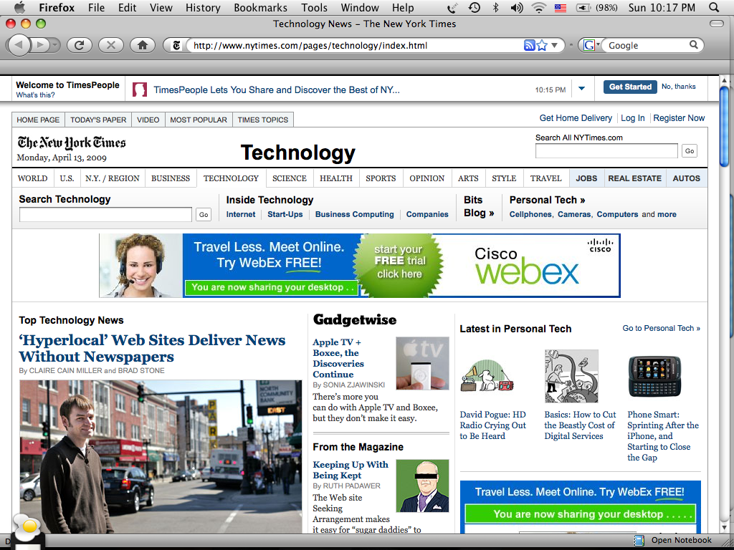Image resolution: width=734 pixels, height=550 pixels.
Task: Click the Wi-Fi status icon
Action: pos(539,7)
